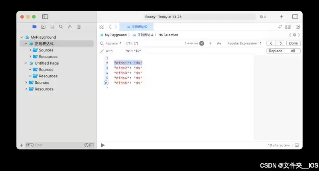The image size is (319, 171).
Task: Go to next issue in jump bar
Action: tap(299, 35)
